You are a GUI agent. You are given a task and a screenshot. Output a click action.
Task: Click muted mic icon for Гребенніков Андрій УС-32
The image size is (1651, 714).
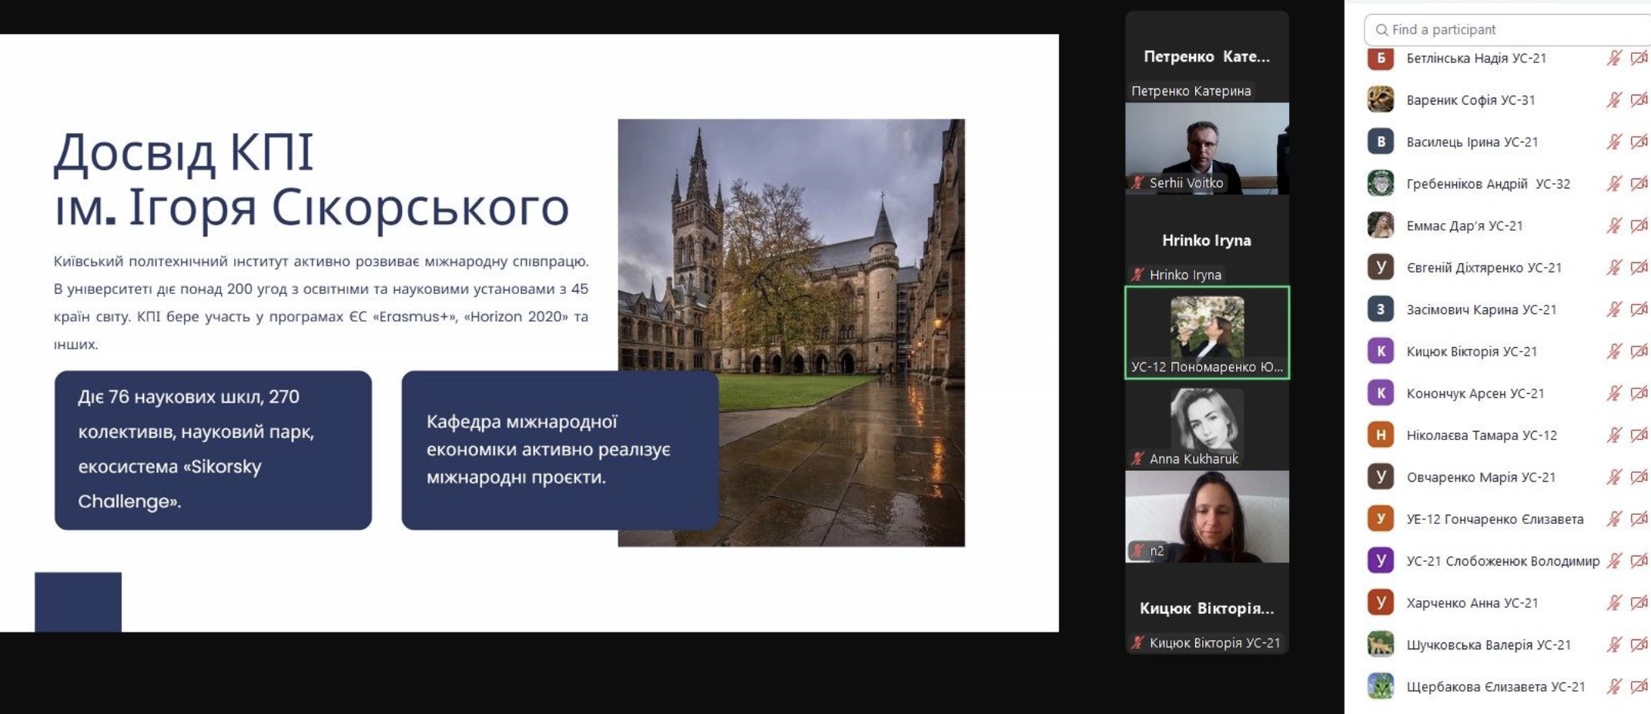click(x=1614, y=184)
